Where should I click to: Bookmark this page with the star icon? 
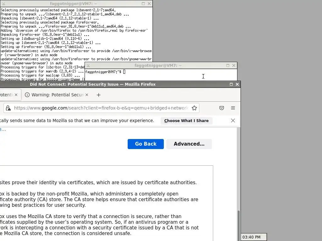pyautogui.click(x=194, y=108)
